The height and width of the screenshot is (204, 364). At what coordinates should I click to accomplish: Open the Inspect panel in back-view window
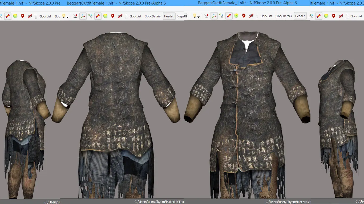(181, 16)
